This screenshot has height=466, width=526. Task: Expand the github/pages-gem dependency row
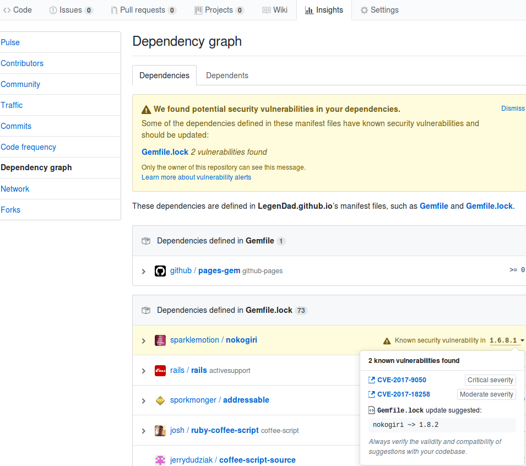pyautogui.click(x=144, y=271)
